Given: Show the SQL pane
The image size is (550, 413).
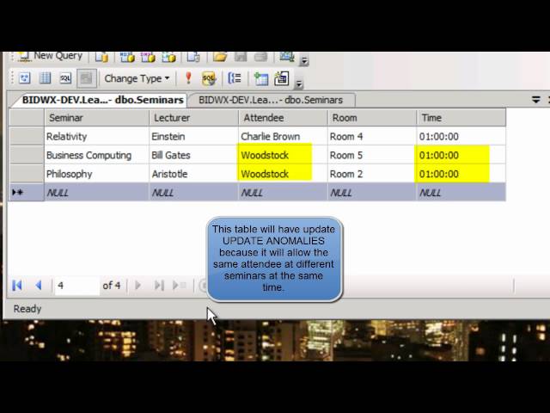Looking at the screenshot, I should pos(65,78).
